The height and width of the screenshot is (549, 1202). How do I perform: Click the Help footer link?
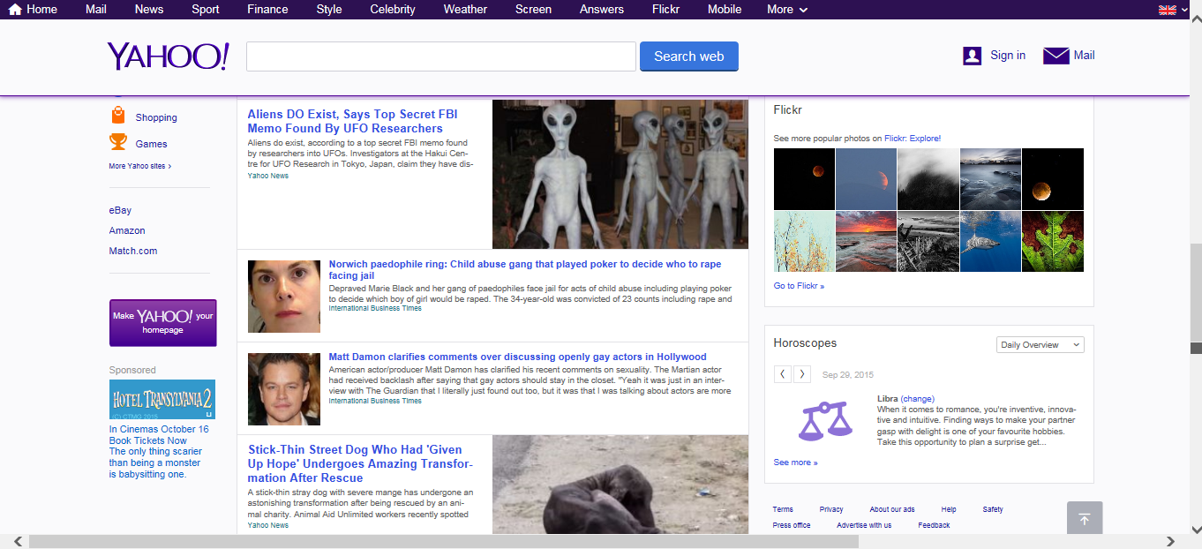[949, 509]
